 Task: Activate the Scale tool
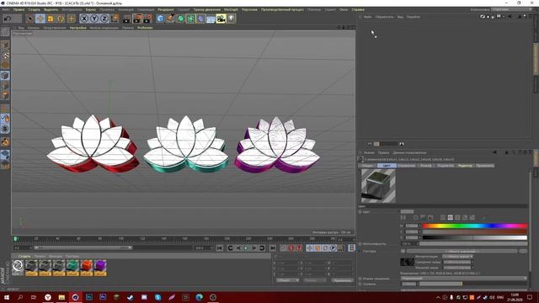(51, 19)
